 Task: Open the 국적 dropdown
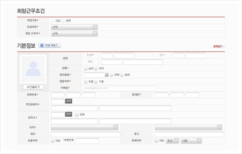click(85, 127)
